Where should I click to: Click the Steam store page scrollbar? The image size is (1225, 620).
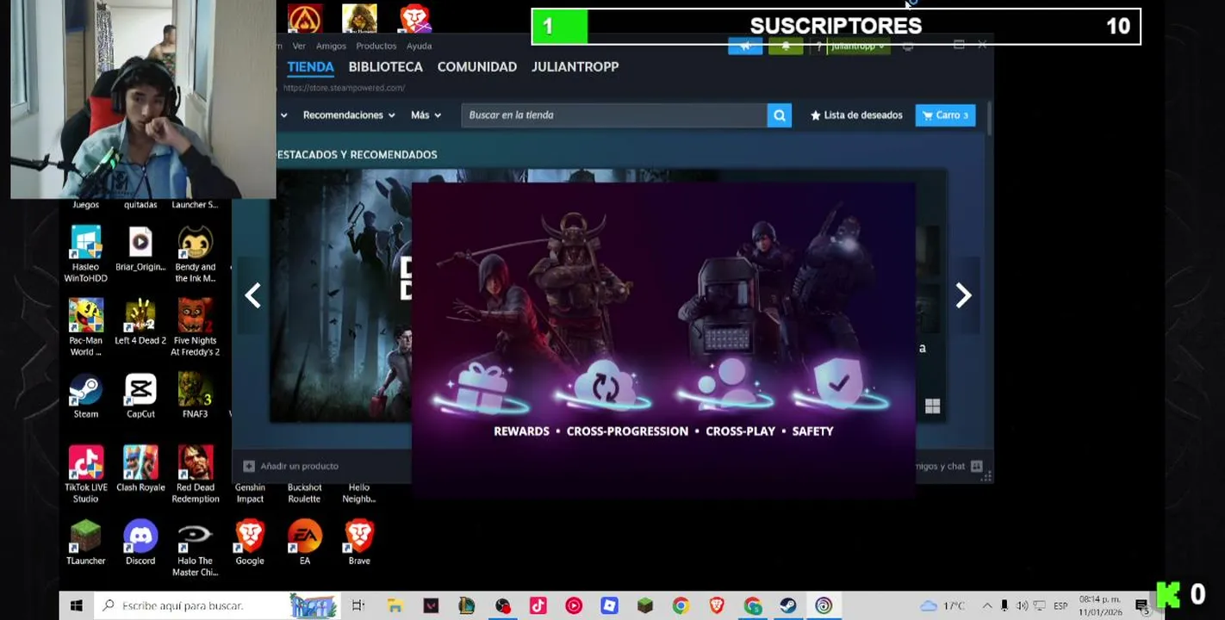tap(988, 119)
